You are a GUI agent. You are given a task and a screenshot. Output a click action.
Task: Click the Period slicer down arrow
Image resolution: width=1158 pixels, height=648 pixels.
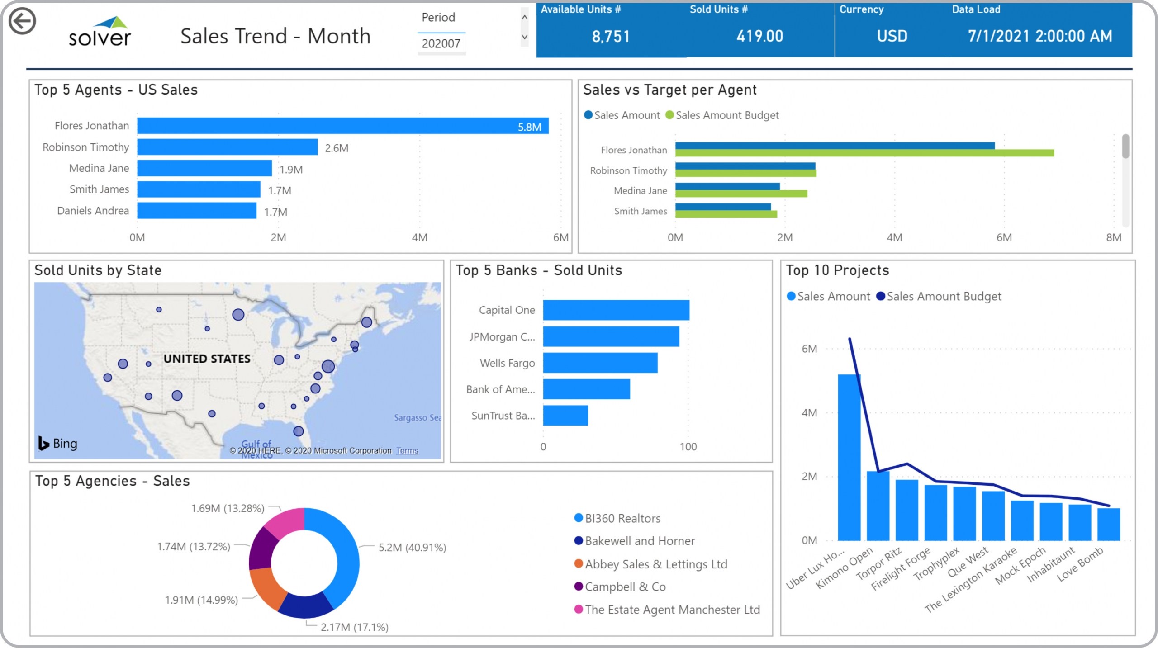(524, 37)
